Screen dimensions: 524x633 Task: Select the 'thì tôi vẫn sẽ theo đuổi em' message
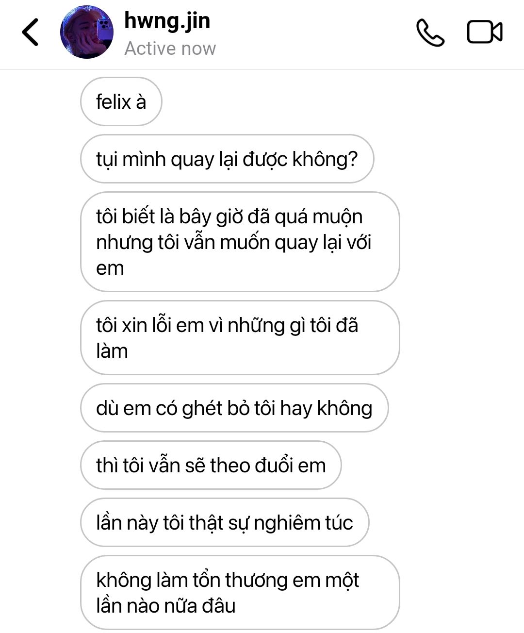(211, 465)
